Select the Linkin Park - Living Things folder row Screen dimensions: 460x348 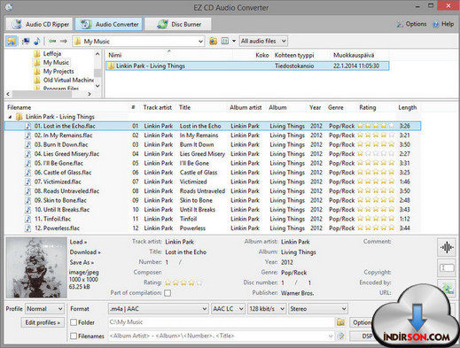tap(247, 66)
